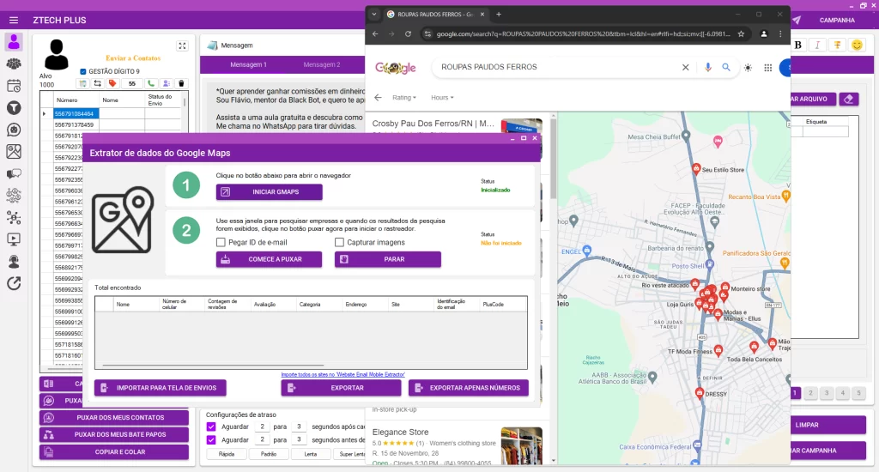Click the PARAR button

coord(388,259)
